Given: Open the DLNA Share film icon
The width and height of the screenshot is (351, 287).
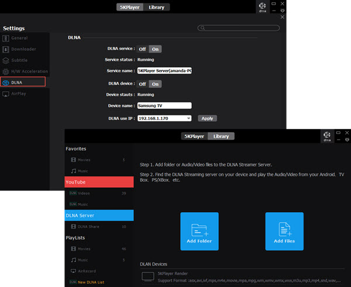Looking at the screenshot, I should (x=74, y=226).
